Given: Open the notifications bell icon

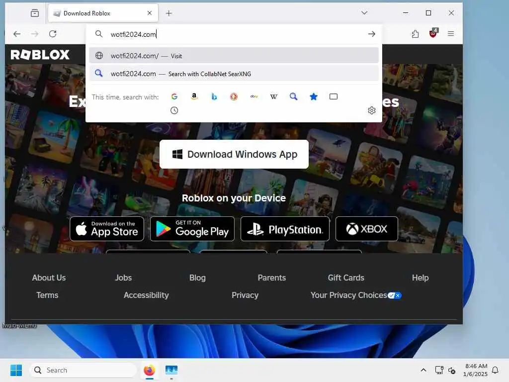Looking at the screenshot, I should [x=495, y=370].
